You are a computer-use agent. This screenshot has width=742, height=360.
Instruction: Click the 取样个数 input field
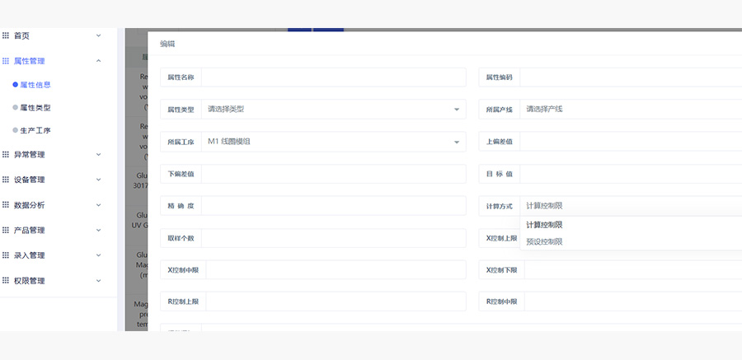point(333,238)
